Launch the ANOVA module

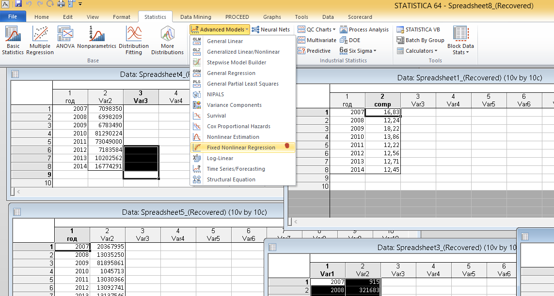[65, 37]
